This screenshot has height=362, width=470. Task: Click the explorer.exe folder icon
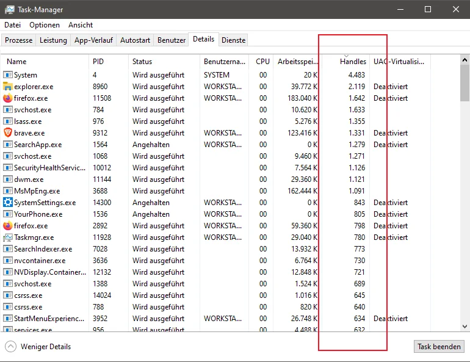(x=8, y=86)
